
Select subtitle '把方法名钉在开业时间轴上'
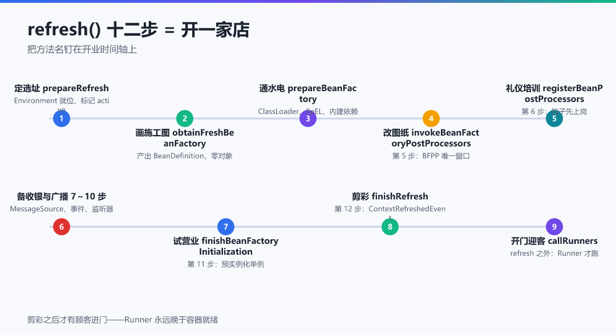click(x=82, y=50)
